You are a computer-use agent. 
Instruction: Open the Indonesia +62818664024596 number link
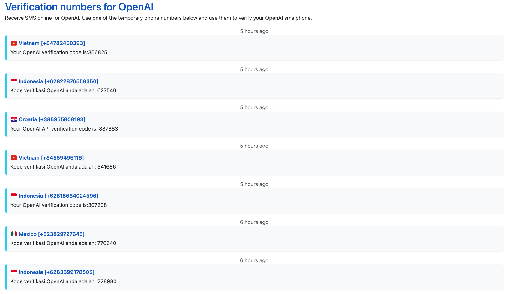pos(58,196)
